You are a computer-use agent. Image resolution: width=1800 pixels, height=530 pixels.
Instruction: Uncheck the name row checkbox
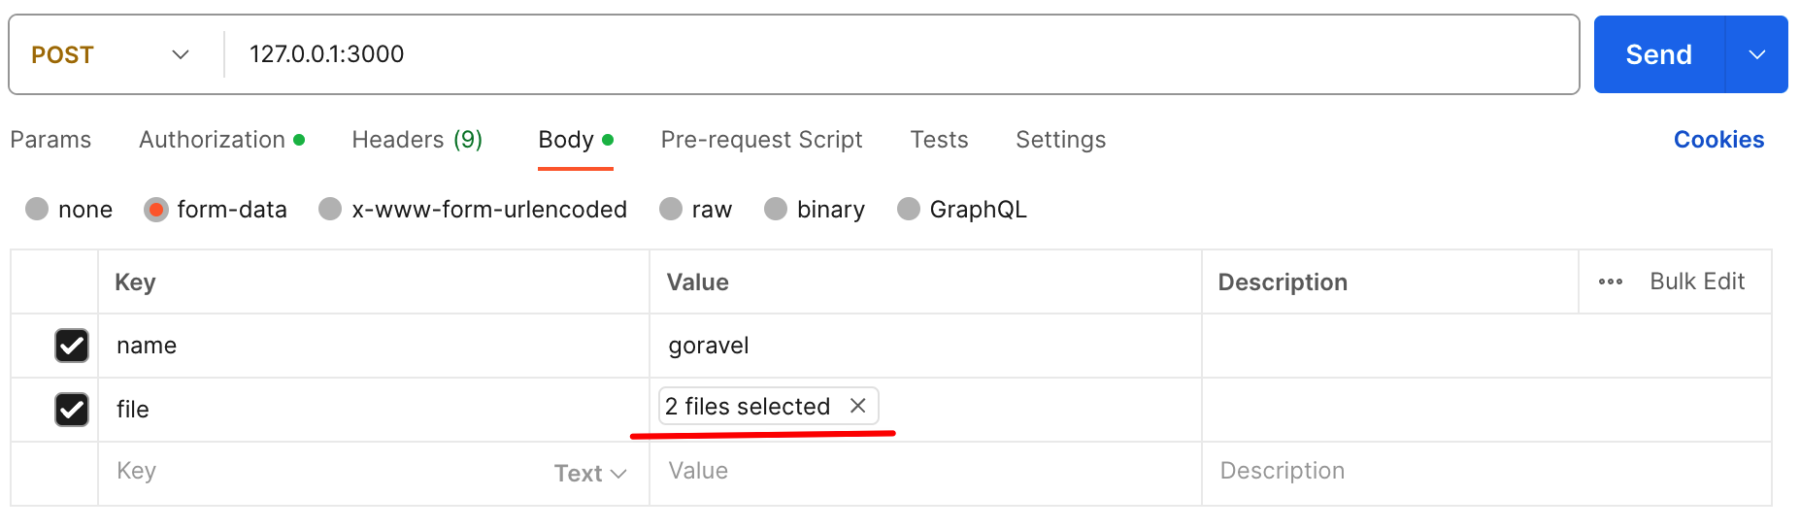click(72, 346)
